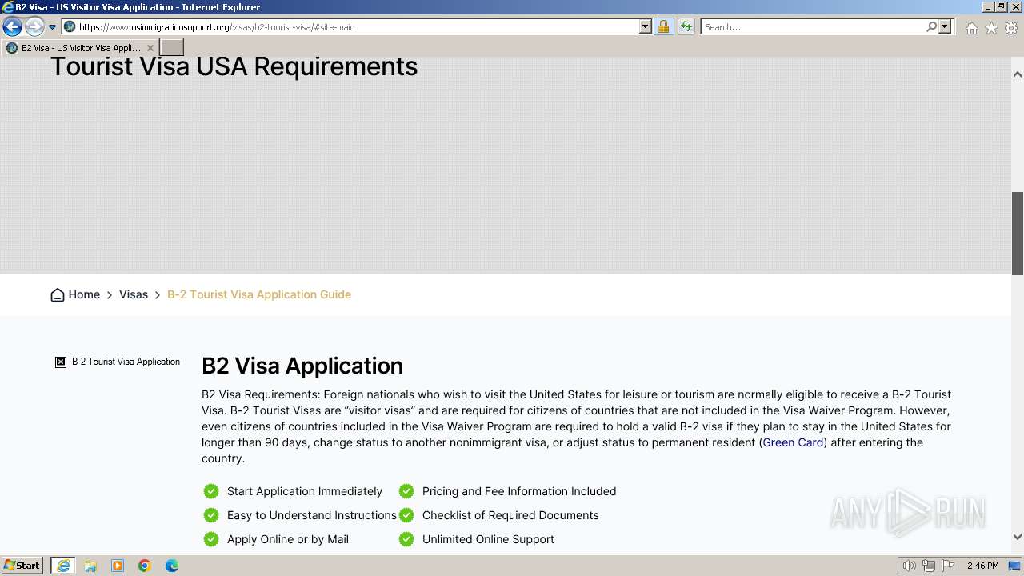1024x576 pixels.
Task: Open the browser Home icon
Action: (971, 28)
